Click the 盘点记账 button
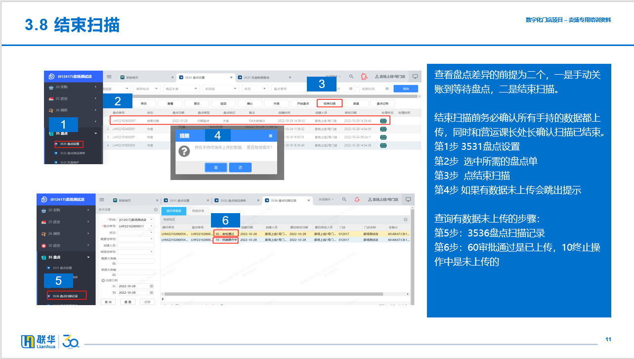Image resolution: width=634 pixels, height=359 pixels. [383, 104]
